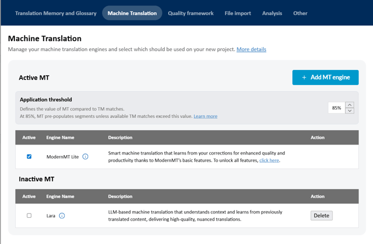Click the 85% threshold input field
This screenshot has height=244, width=373.
(336, 108)
